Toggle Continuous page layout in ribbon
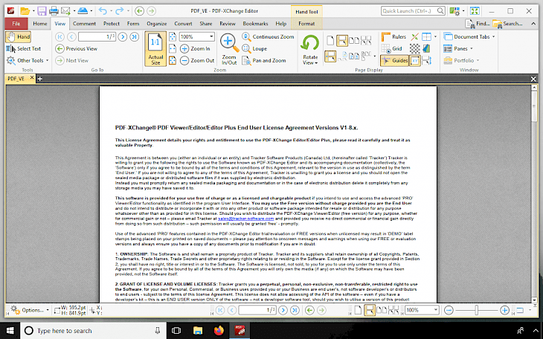Image resolution: width=543 pixels, height=339 pixels. coord(342,40)
